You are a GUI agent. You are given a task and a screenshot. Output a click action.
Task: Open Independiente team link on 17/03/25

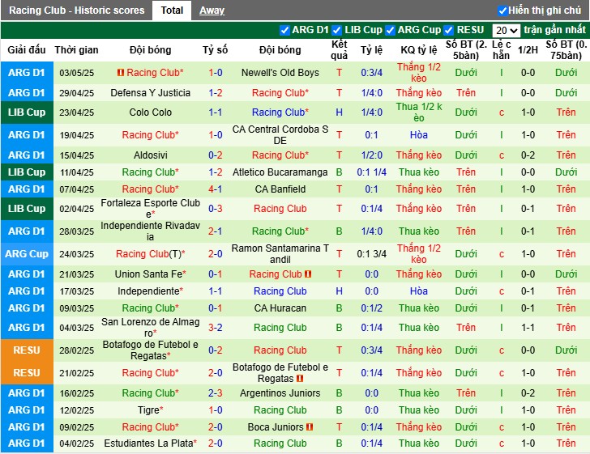(150, 291)
